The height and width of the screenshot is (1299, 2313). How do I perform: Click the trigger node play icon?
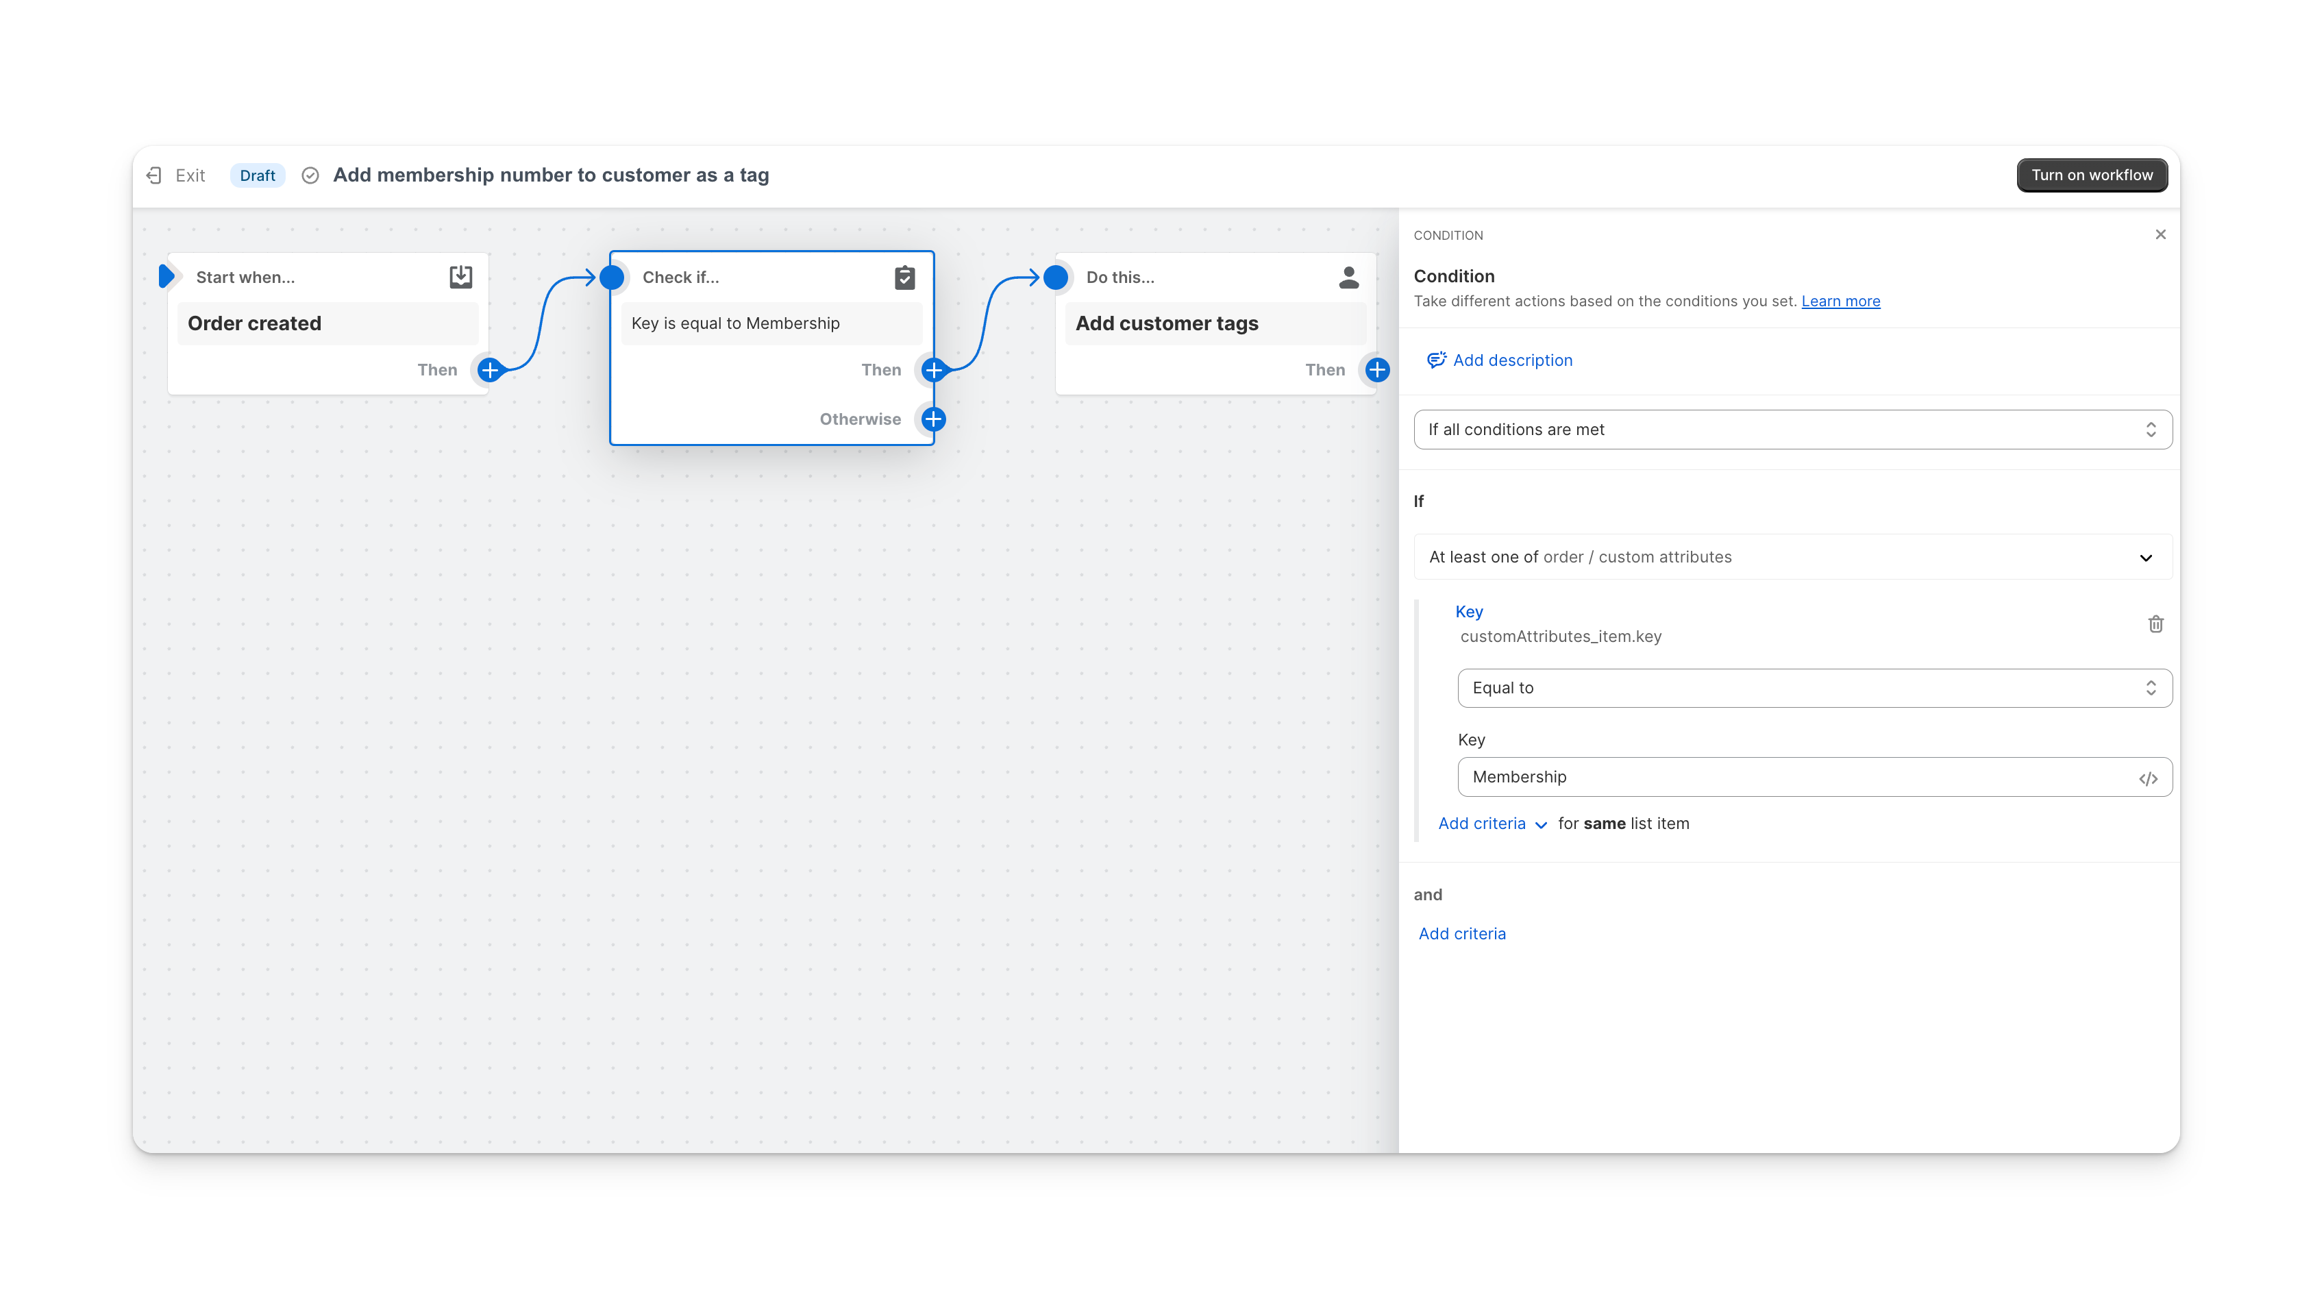166,276
